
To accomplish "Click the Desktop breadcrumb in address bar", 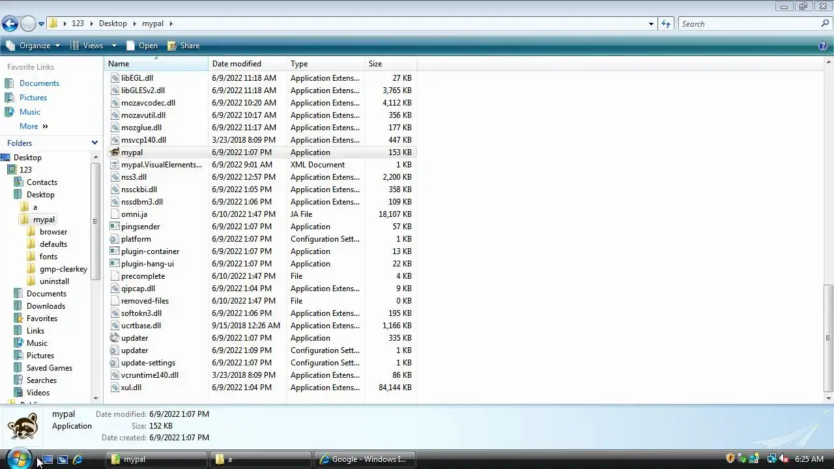I will pos(113,23).
